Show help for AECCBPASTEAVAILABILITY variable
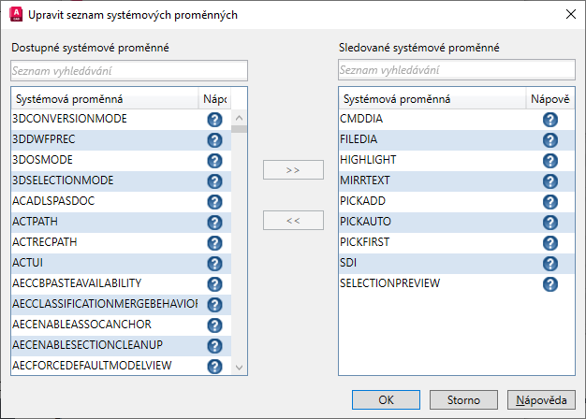This screenshot has height=419, width=586. click(214, 284)
